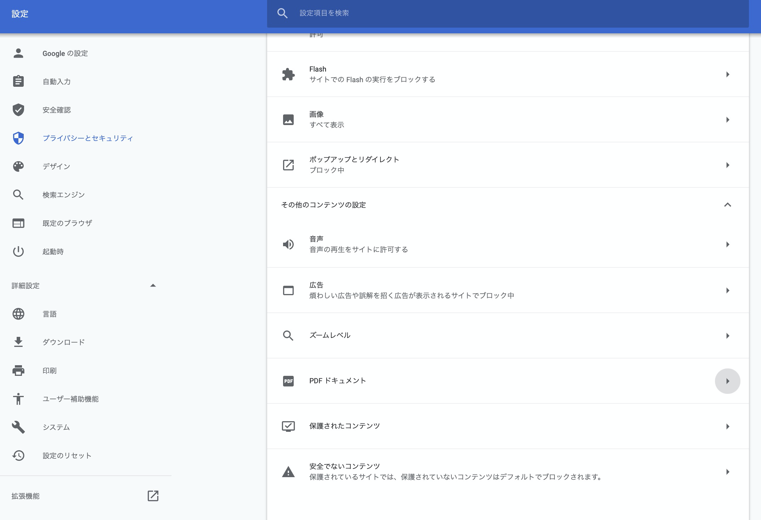The height and width of the screenshot is (520, 761).
Task: Open 安全でないコンテンツ via its arrow
Action: coord(728,472)
